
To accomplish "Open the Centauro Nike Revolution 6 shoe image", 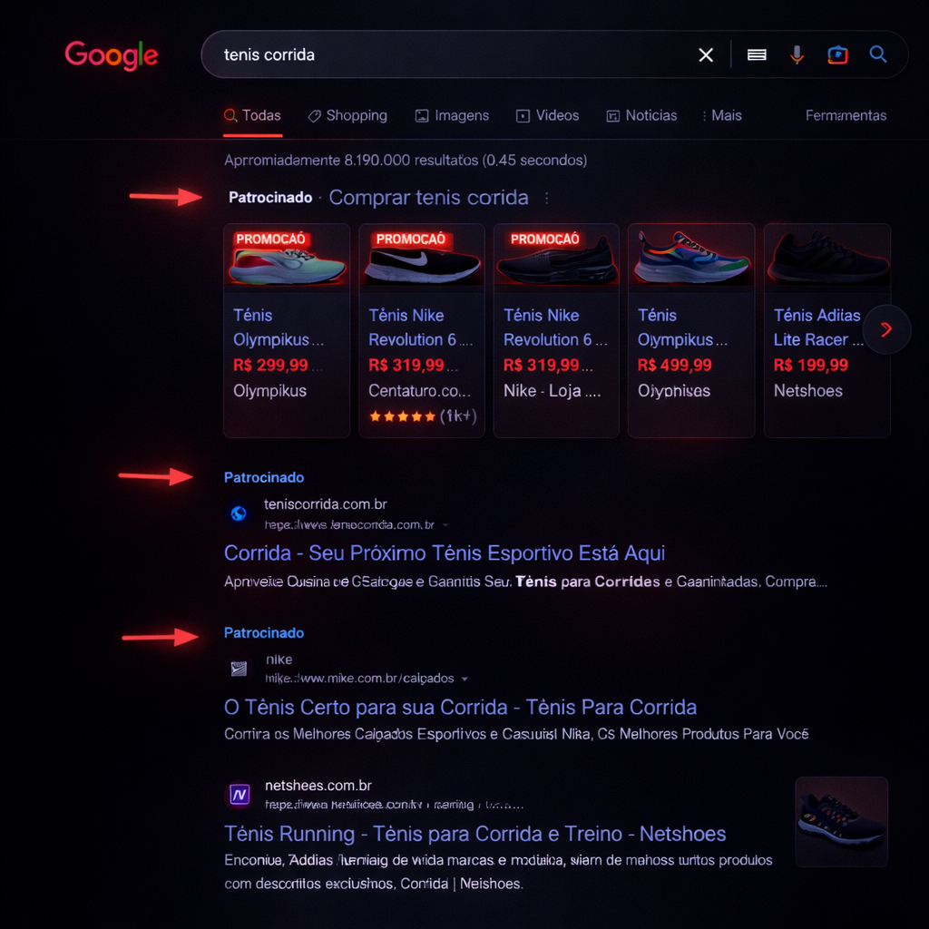I will (422, 259).
